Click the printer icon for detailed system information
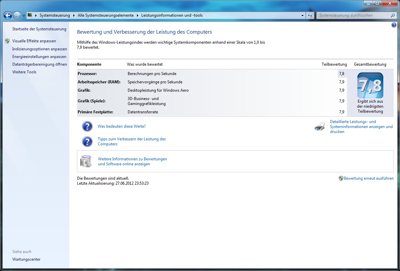 [320, 127]
